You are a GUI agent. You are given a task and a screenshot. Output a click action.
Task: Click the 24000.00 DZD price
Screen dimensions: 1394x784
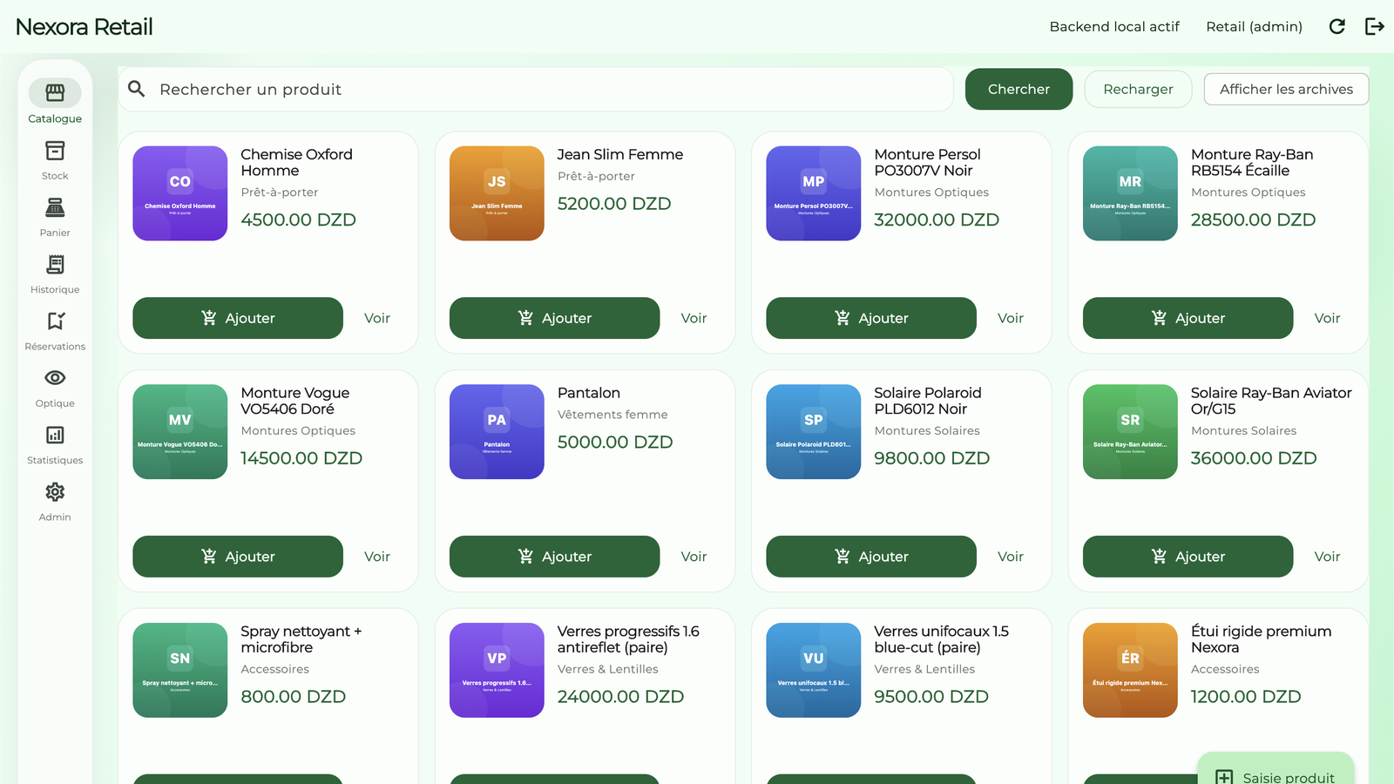point(621,697)
